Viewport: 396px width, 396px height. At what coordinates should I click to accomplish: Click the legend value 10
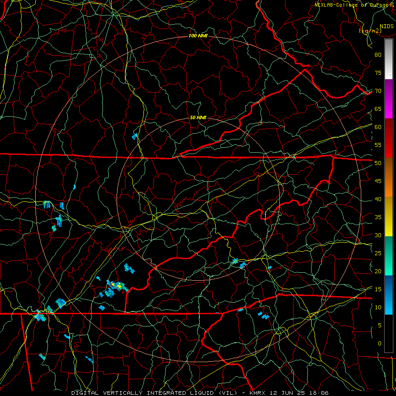[378, 308]
